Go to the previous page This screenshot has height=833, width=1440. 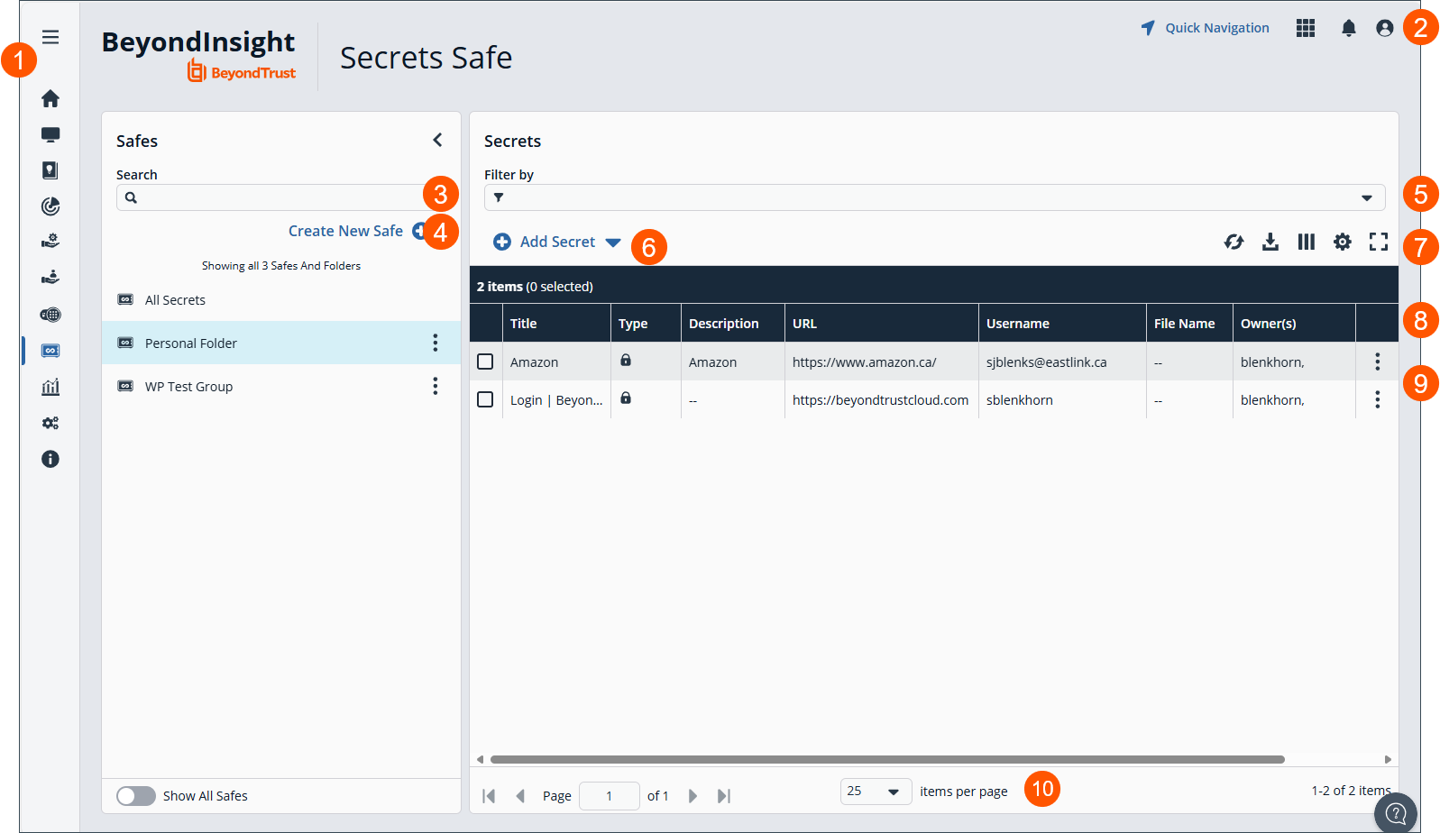pos(520,796)
